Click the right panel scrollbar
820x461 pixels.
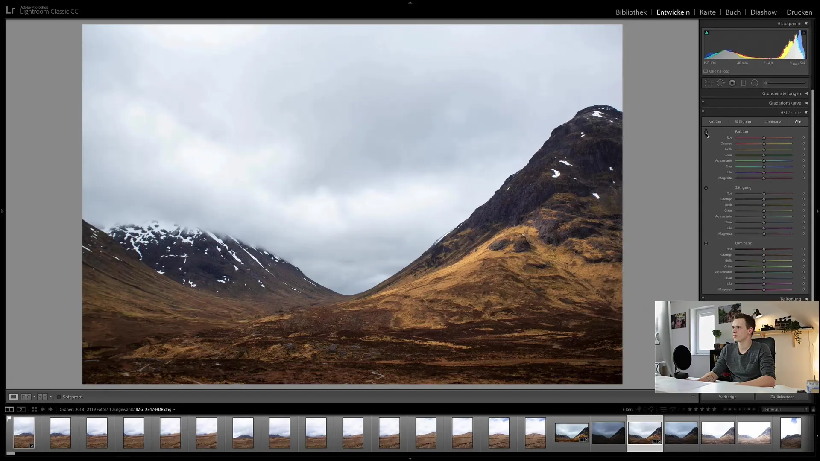(x=813, y=194)
